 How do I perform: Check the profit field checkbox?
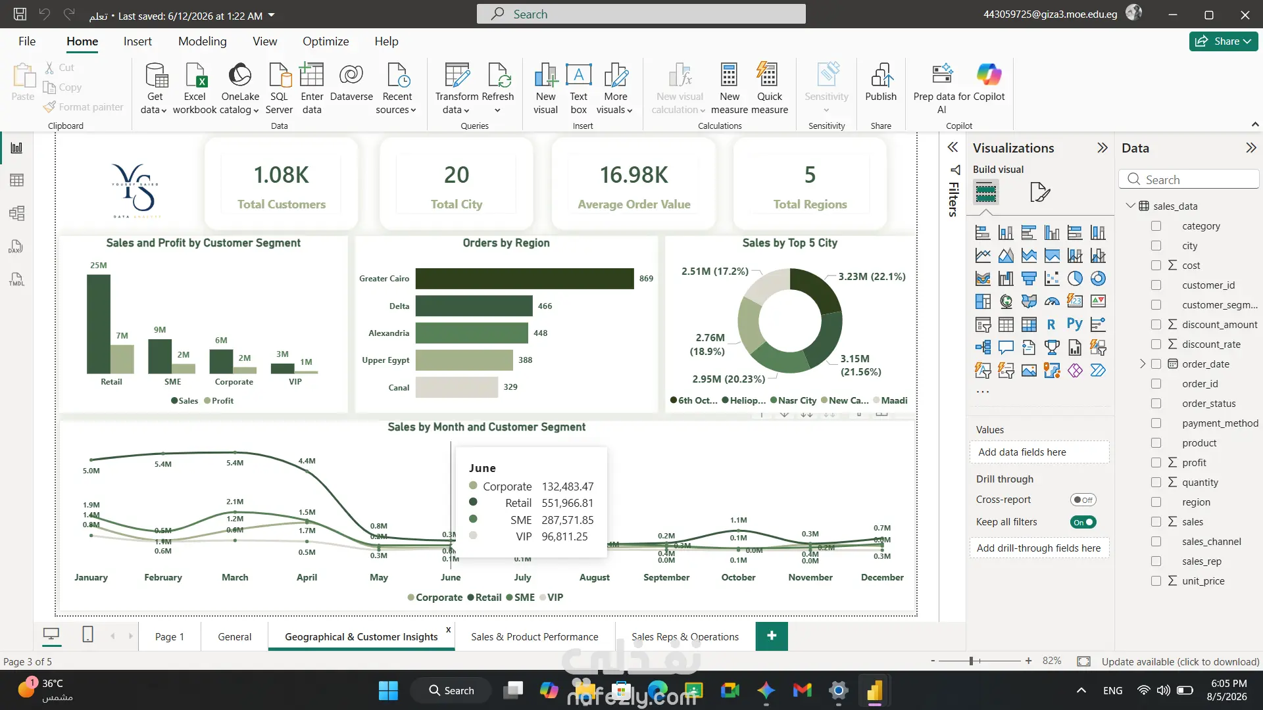pos(1156,462)
